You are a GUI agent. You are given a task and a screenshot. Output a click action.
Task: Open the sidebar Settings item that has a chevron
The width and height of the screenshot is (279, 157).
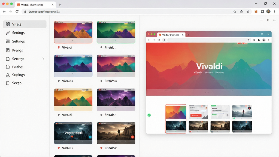pyautogui.click(x=25, y=59)
